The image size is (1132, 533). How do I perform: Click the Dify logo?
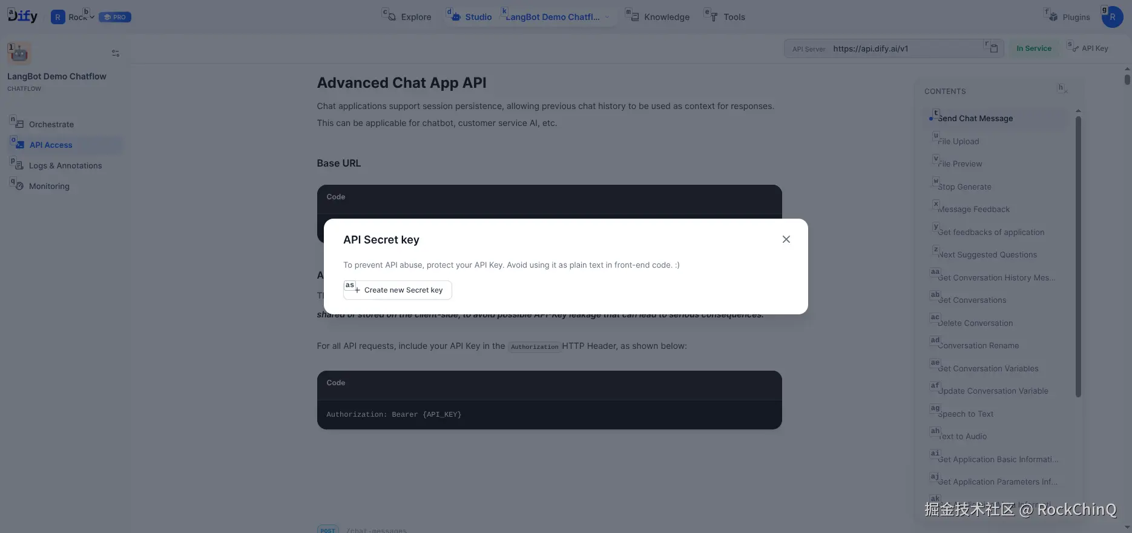click(22, 16)
